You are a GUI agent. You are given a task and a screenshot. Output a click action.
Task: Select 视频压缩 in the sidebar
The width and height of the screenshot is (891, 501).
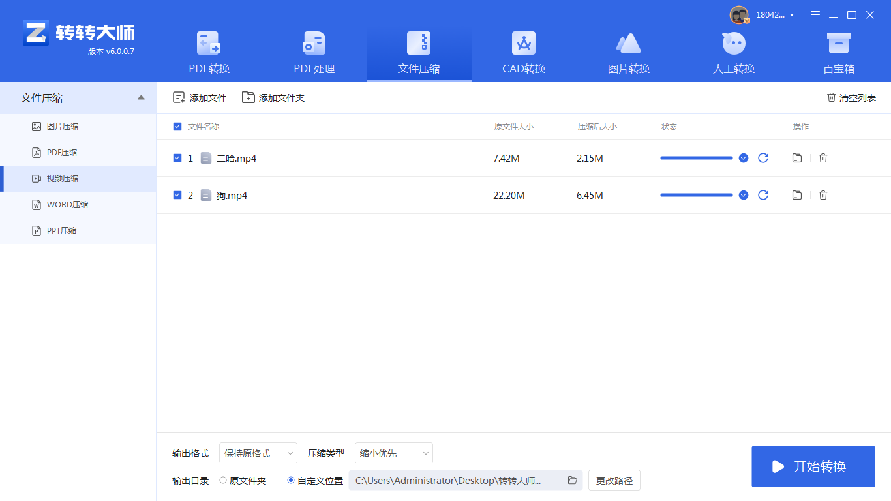pyautogui.click(x=78, y=179)
